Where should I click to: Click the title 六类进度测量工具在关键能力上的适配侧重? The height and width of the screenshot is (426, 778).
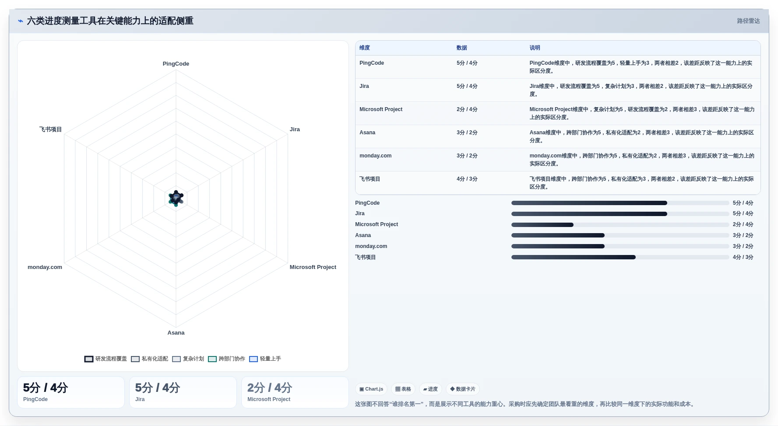[110, 21]
